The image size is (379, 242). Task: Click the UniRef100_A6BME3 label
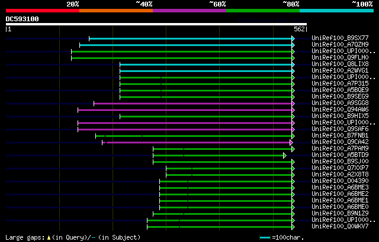pyautogui.click(x=340, y=188)
